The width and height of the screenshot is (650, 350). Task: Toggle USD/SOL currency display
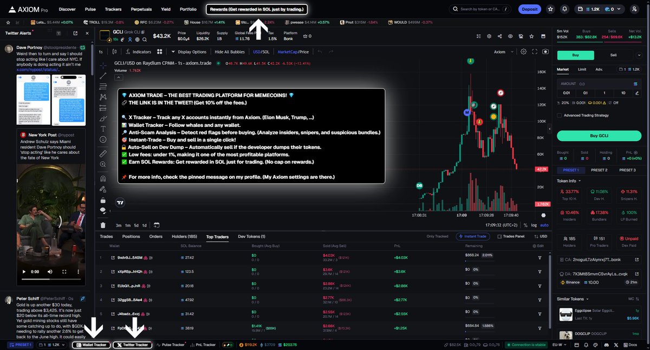[261, 51]
